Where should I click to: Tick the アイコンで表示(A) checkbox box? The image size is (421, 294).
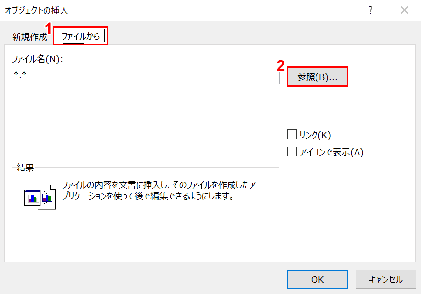[292, 152]
